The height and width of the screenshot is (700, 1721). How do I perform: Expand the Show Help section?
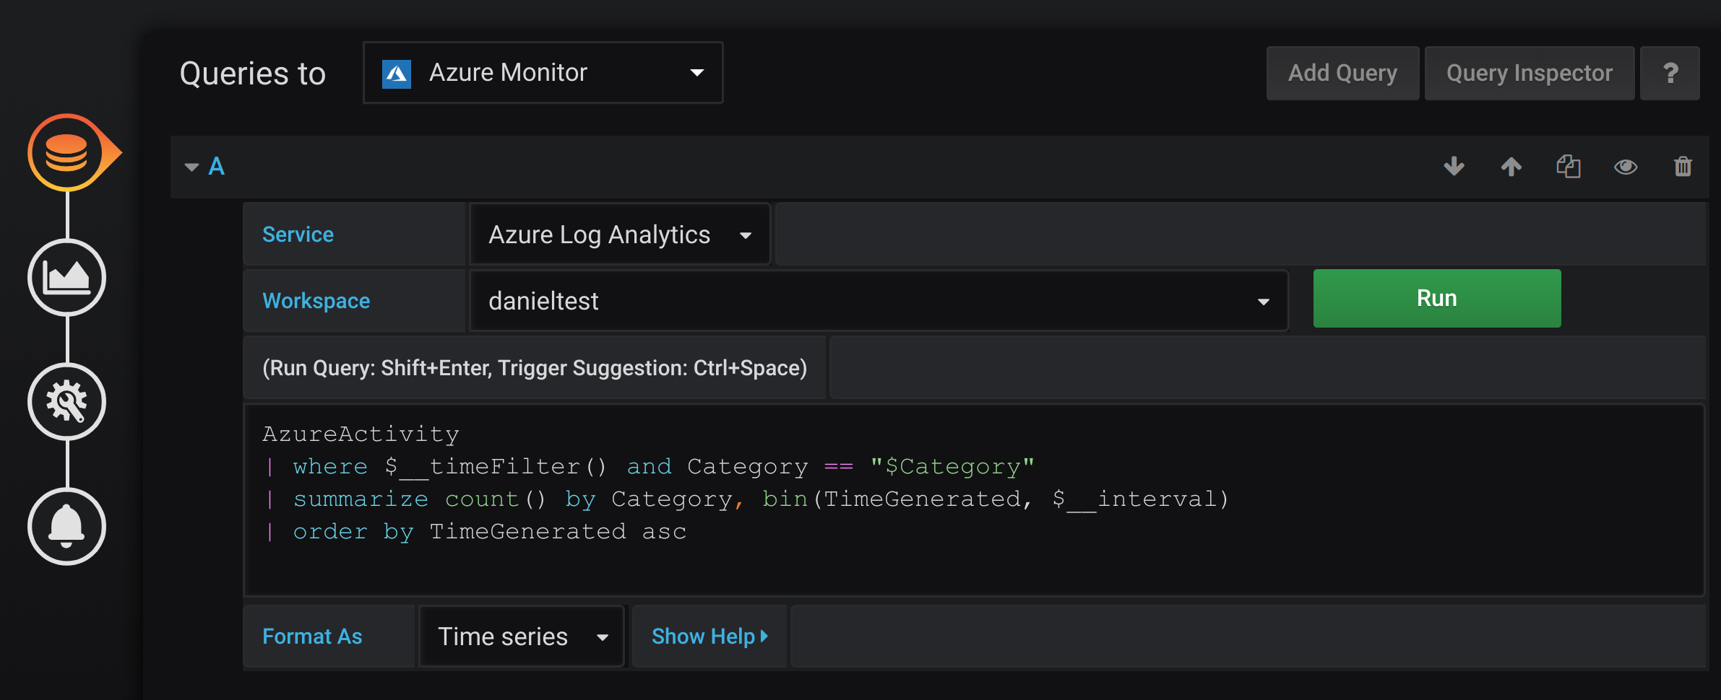point(709,636)
